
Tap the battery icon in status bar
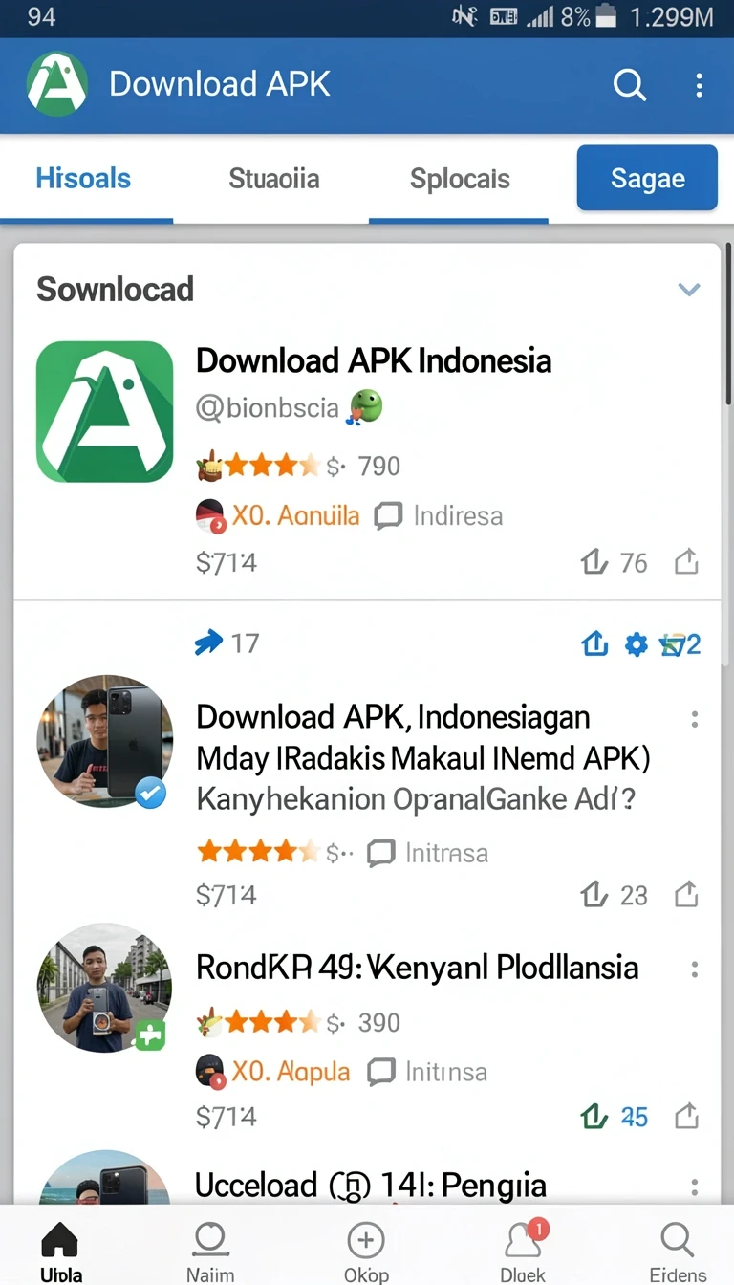607,16
